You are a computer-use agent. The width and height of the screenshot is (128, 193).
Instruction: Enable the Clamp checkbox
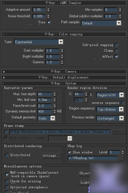(116, 51)
